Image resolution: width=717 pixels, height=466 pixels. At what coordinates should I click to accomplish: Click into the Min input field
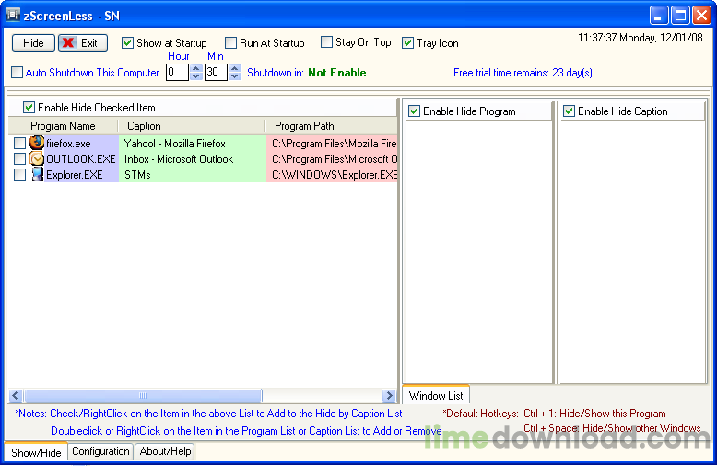[x=215, y=73]
